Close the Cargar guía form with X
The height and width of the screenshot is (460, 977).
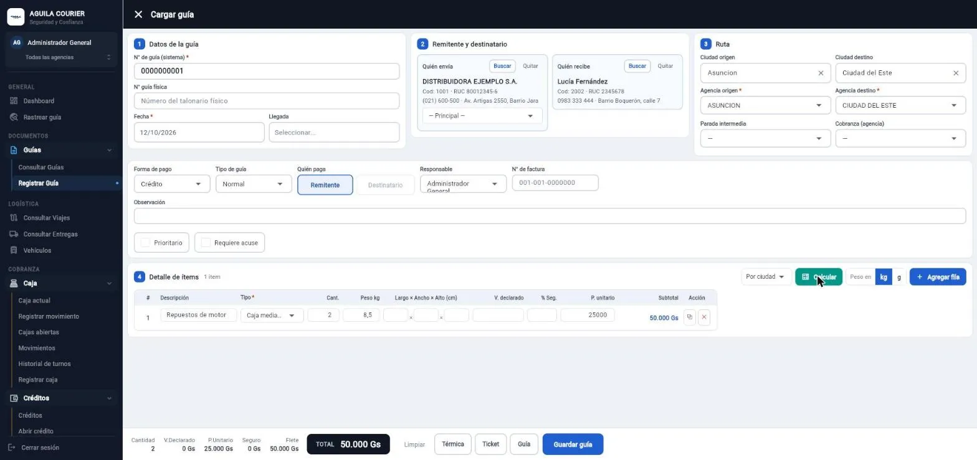click(138, 14)
